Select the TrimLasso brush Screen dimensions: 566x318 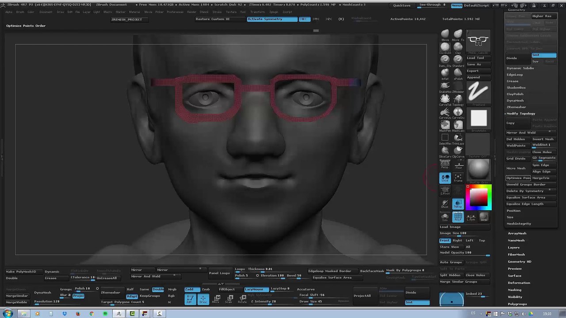pyautogui.click(x=458, y=139)
